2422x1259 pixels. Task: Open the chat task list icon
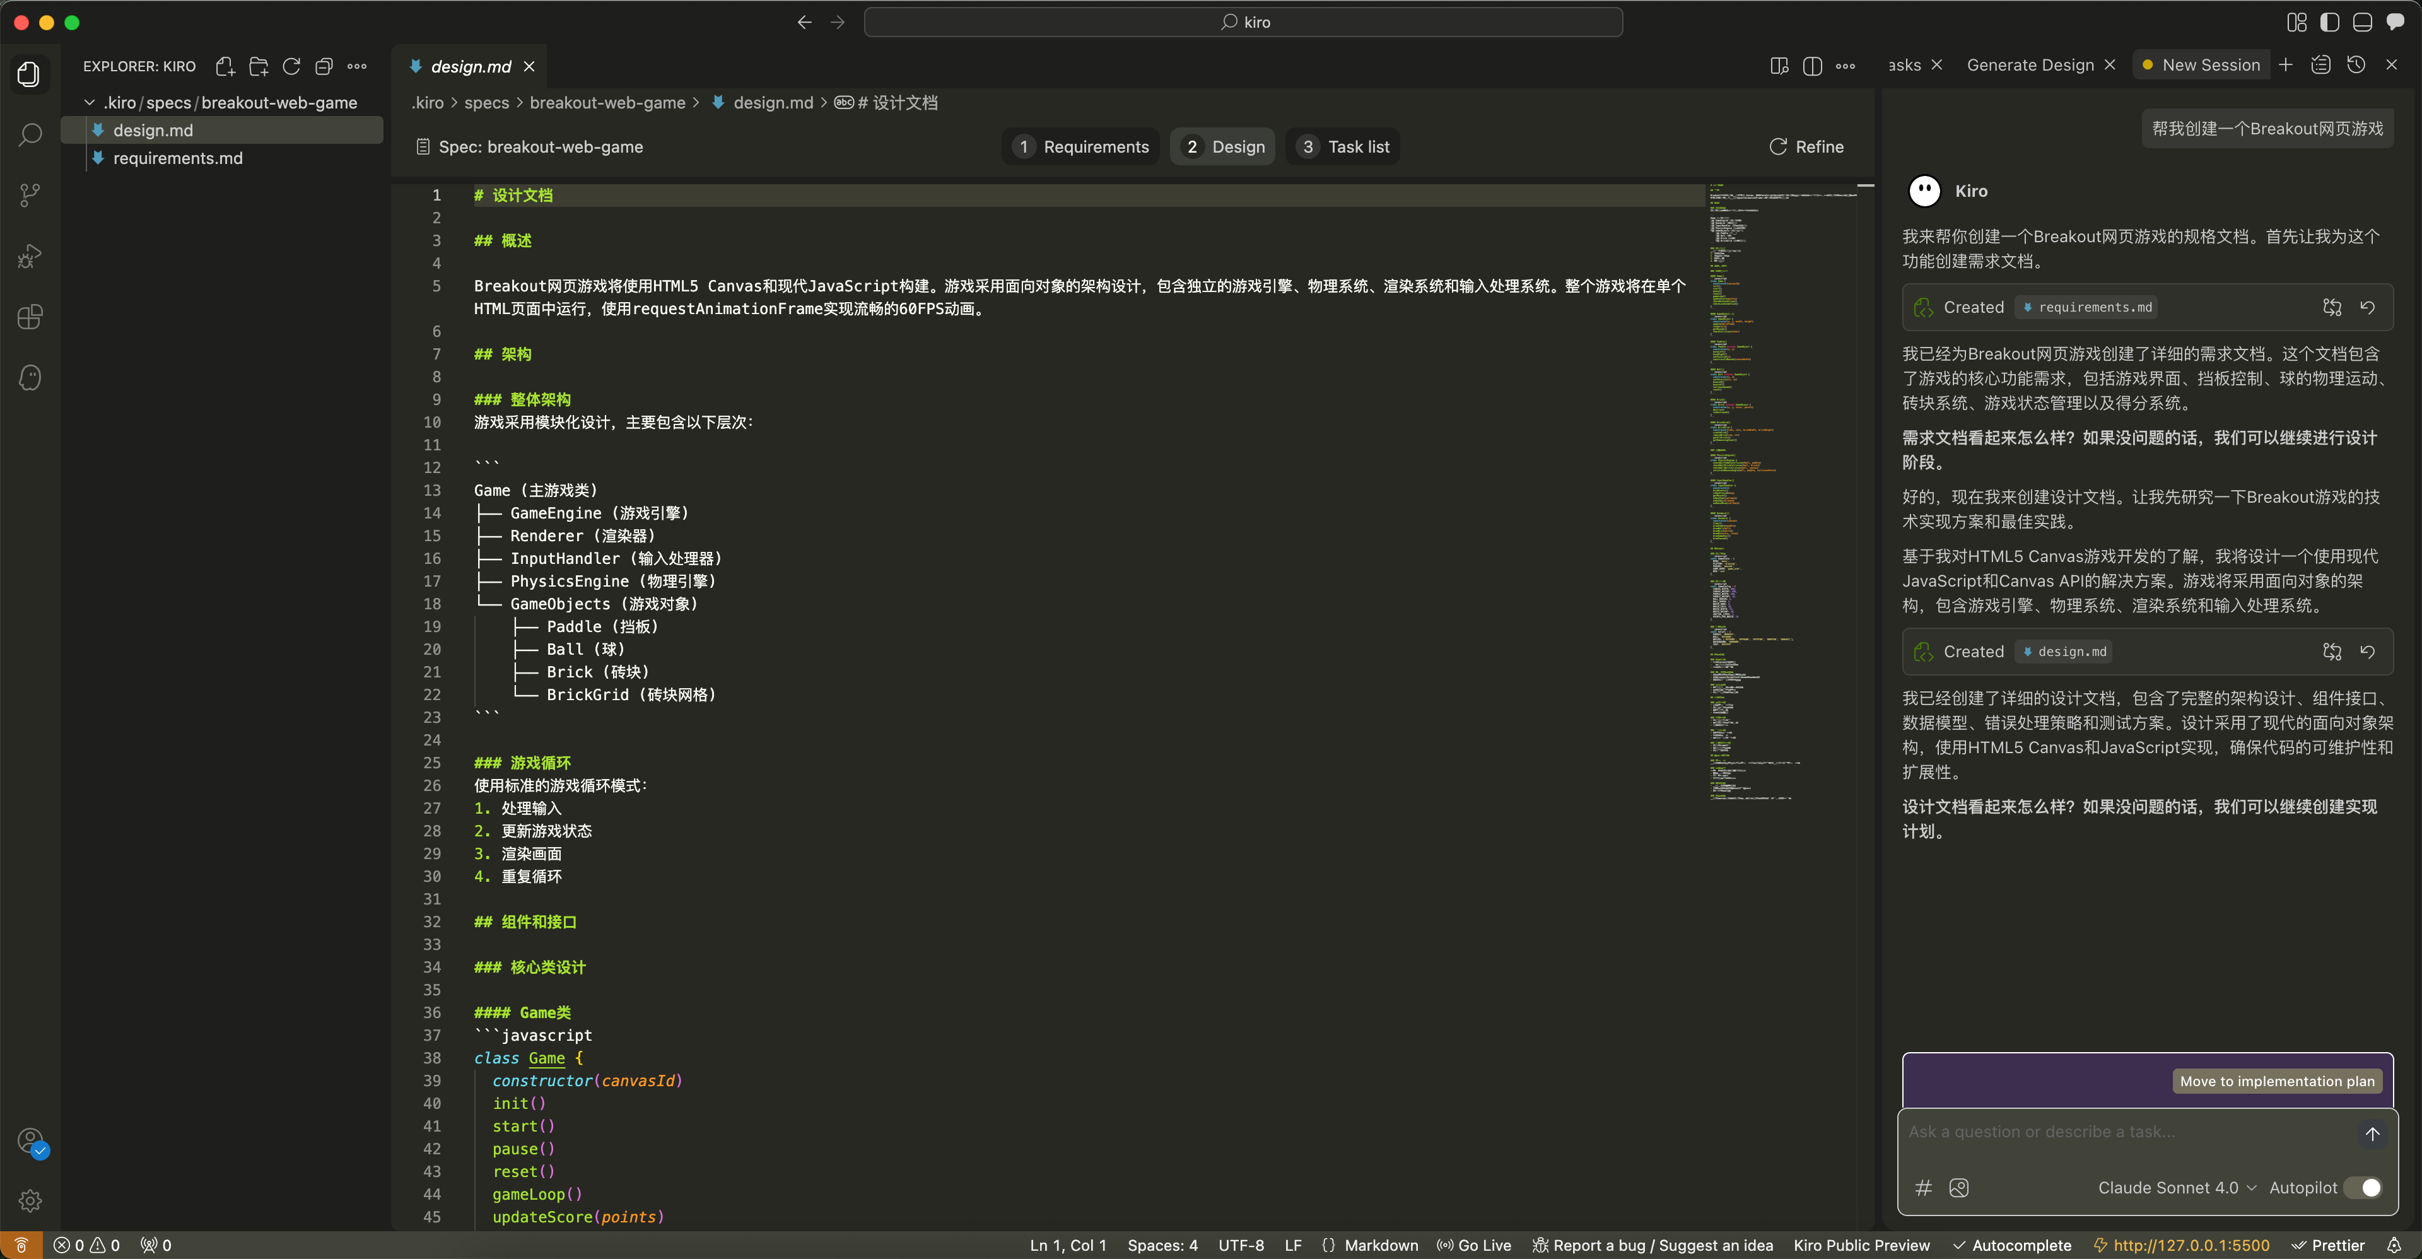[2320, 64]
